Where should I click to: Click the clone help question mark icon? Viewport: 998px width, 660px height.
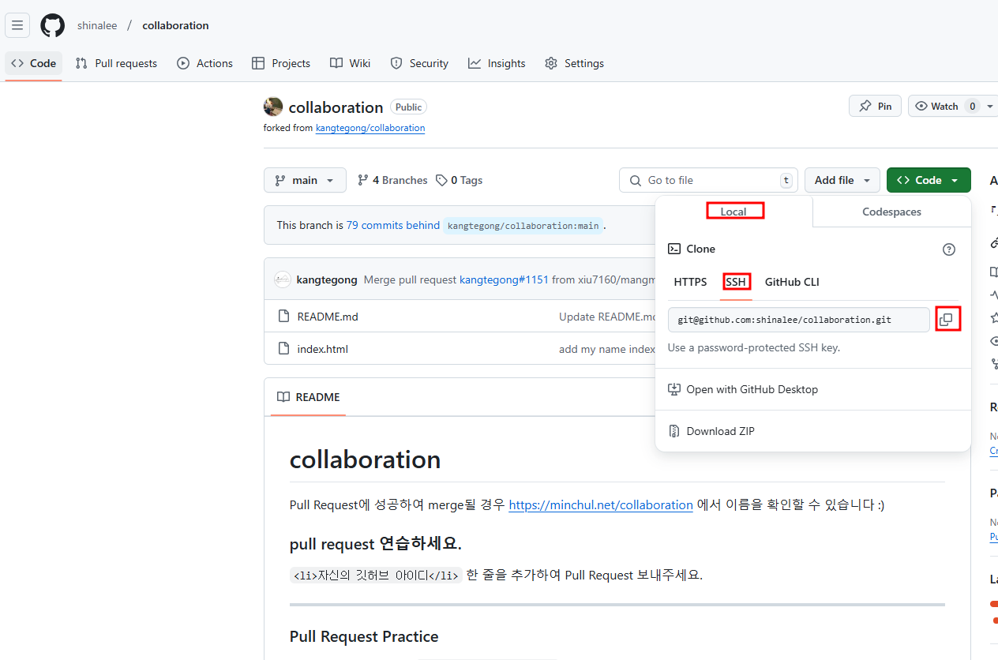click(949, 249)
